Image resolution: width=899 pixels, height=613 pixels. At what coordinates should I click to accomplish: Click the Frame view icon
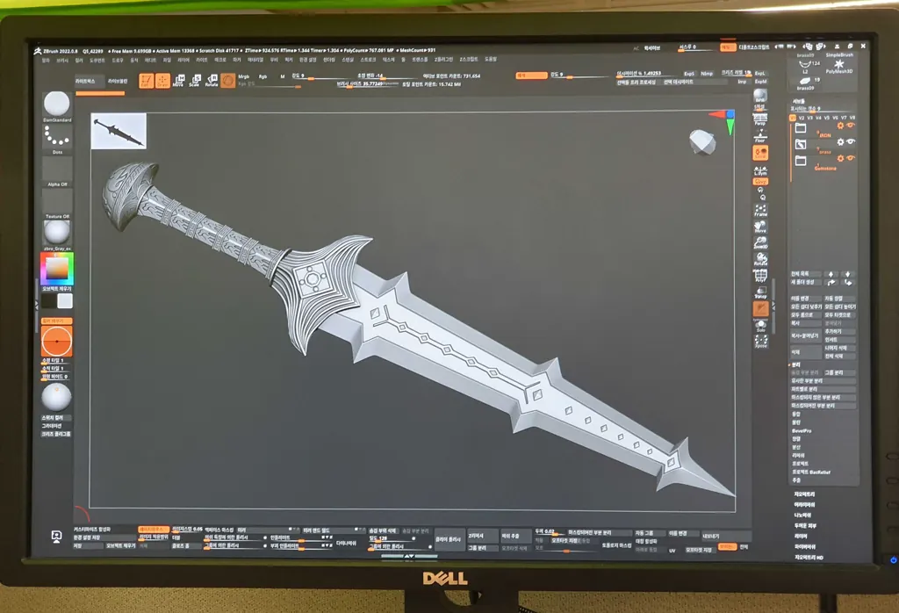pyautogui.click(x=761, y=210)
